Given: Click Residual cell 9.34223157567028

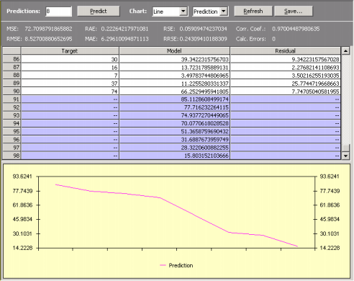Looking at the screenshot, I should click(285, 59).
